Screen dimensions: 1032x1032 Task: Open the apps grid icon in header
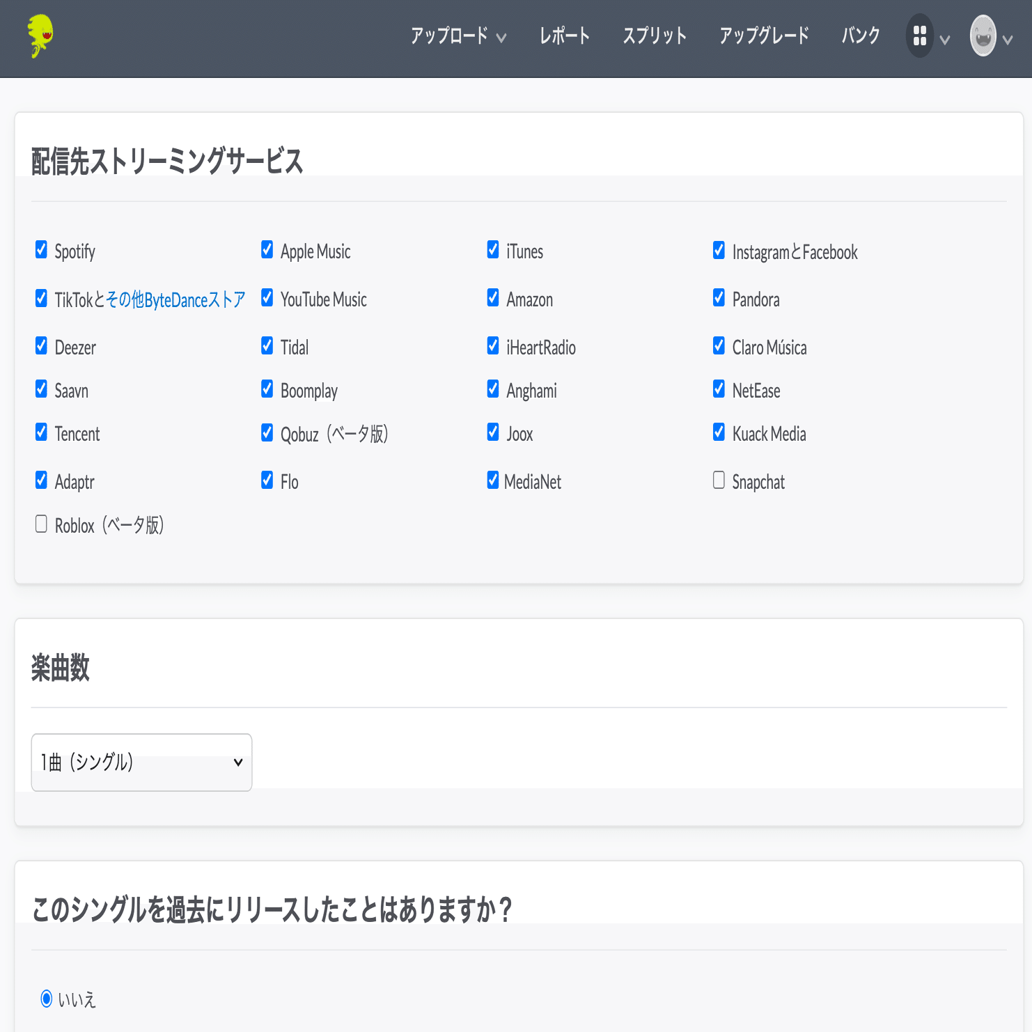tap(919, 36)
